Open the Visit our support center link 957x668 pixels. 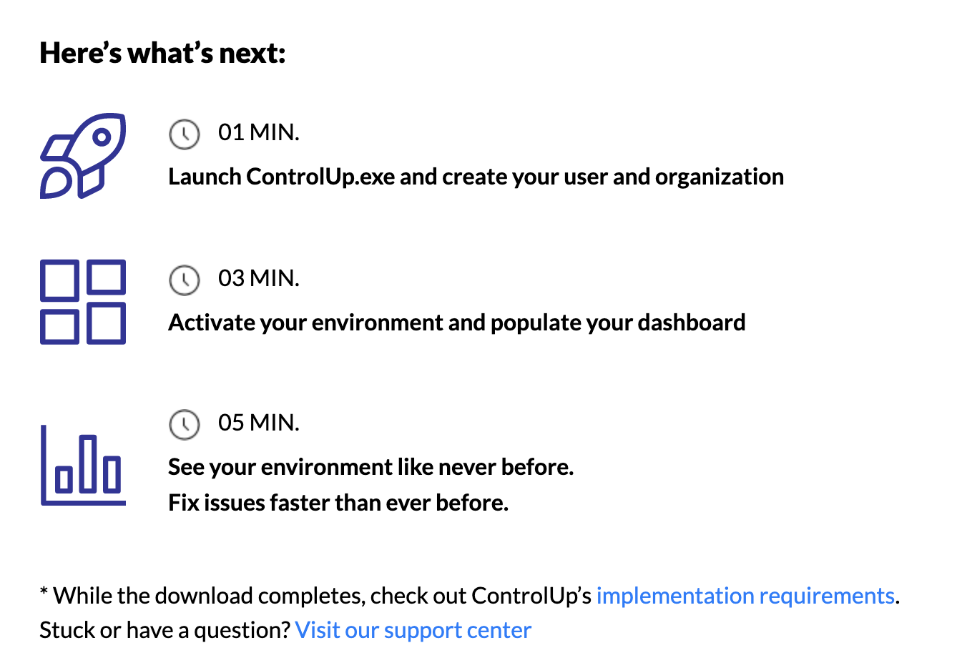click(413, 630)
